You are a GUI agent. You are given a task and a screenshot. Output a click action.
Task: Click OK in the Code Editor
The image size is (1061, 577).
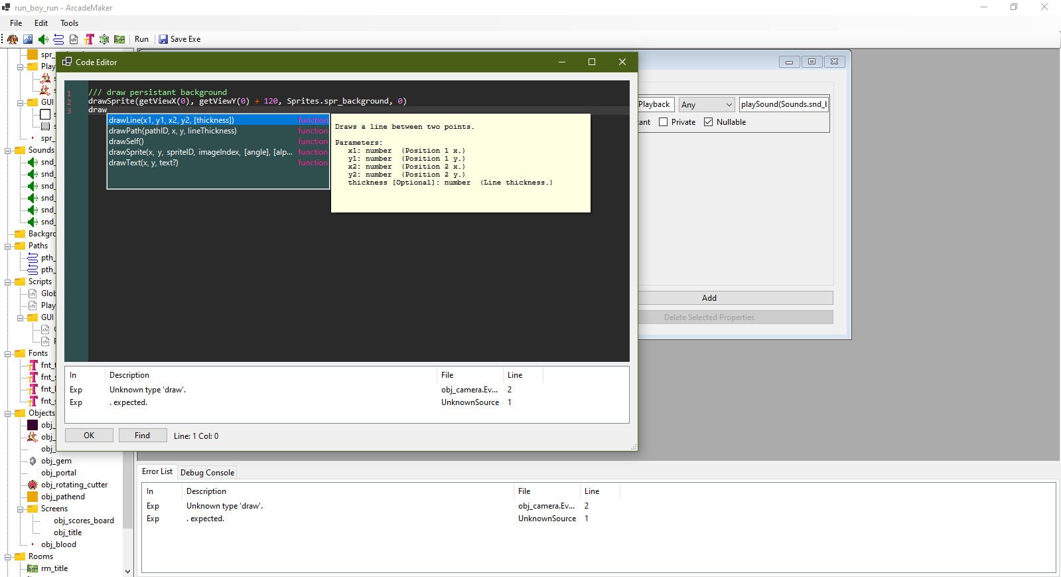89,436
